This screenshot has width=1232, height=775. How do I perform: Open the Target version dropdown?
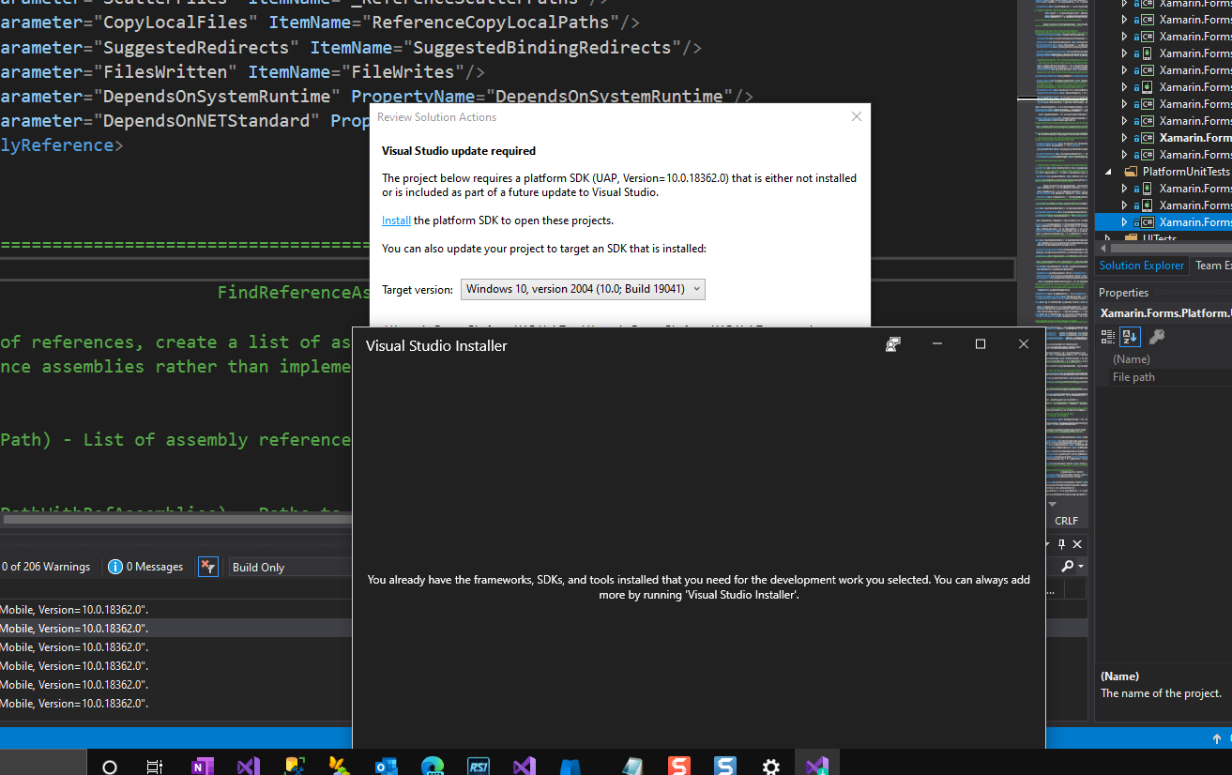[583, 289]
